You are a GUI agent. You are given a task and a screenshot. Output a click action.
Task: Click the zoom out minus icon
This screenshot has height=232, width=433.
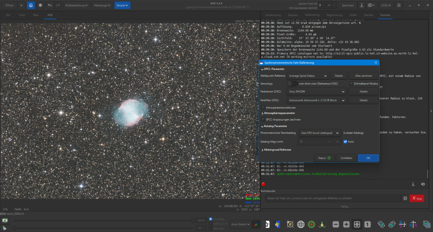pos(336,224)
